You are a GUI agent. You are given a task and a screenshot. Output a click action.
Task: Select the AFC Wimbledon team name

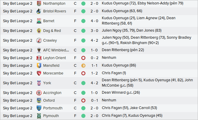[x=56, y=50]
